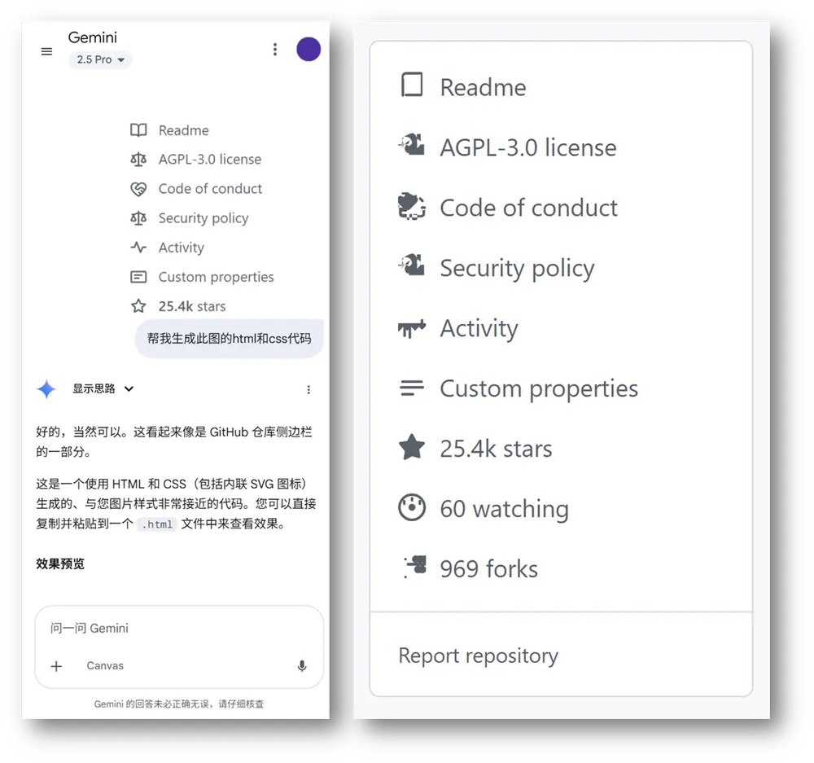Open the 60 watching link

[x=504, y=509]
